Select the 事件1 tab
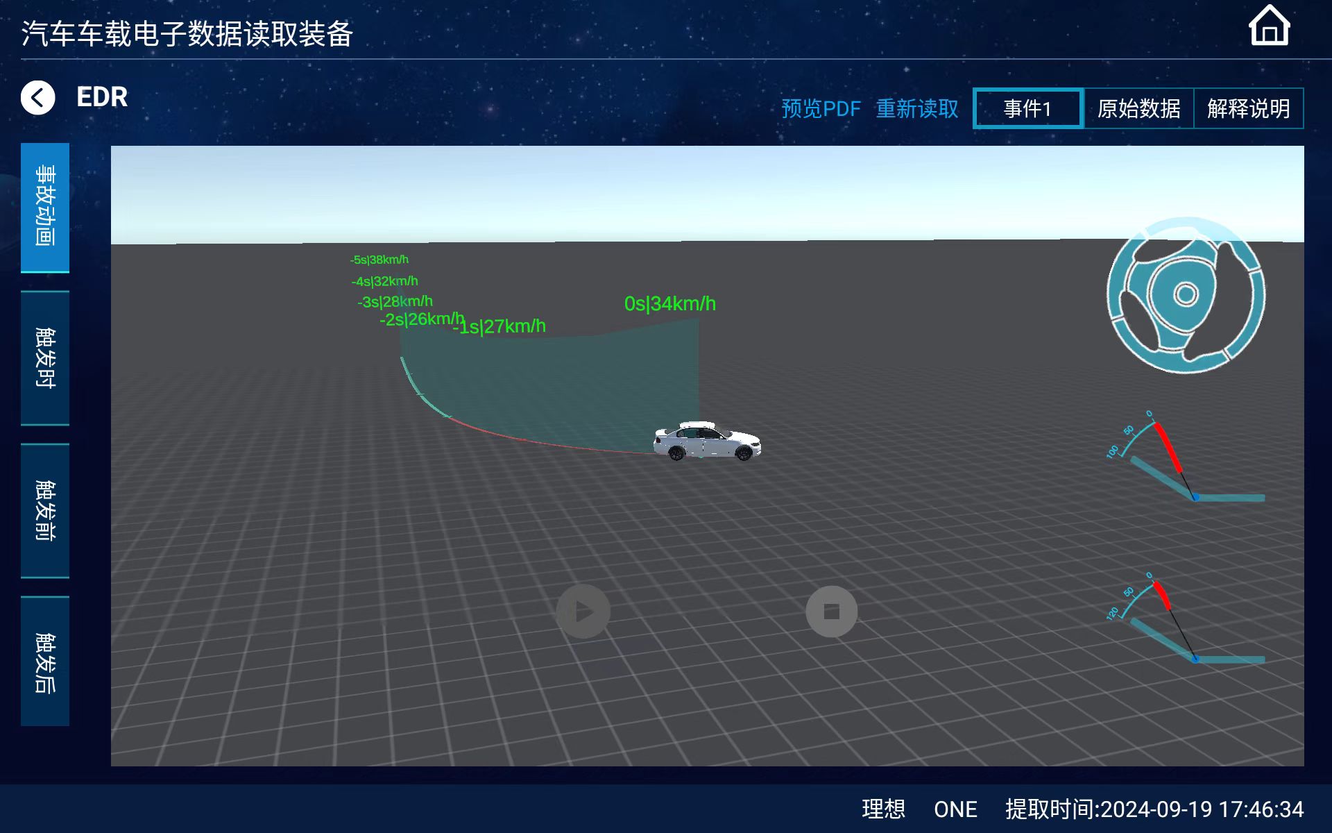Image resolution: width=1332 pixels, height=833 pixels. (x=1027, y=108)
